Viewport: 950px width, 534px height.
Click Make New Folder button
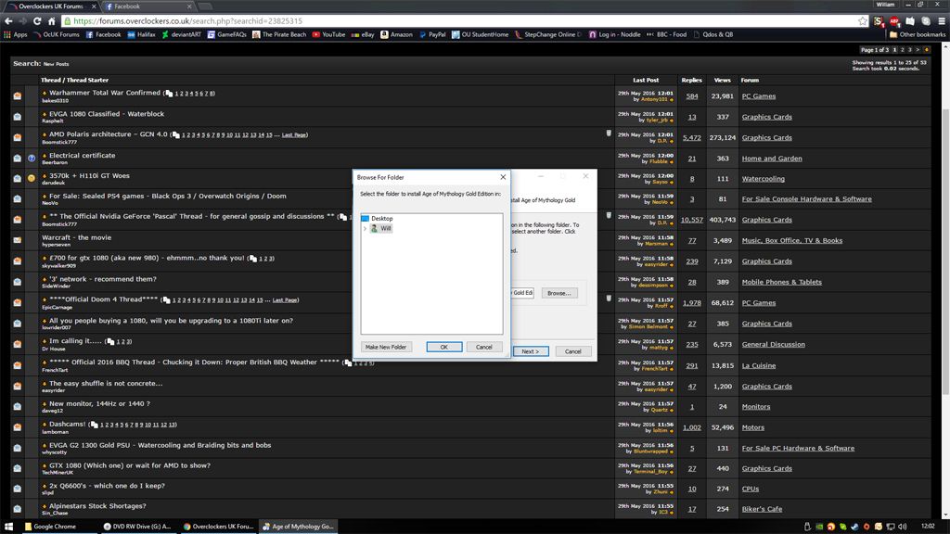(386, 347)
